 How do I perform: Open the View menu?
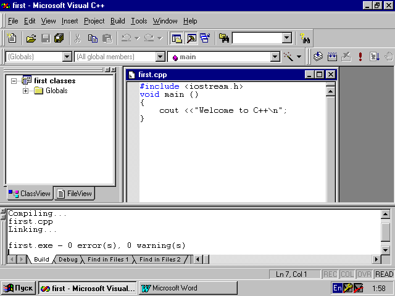(48, 21)
